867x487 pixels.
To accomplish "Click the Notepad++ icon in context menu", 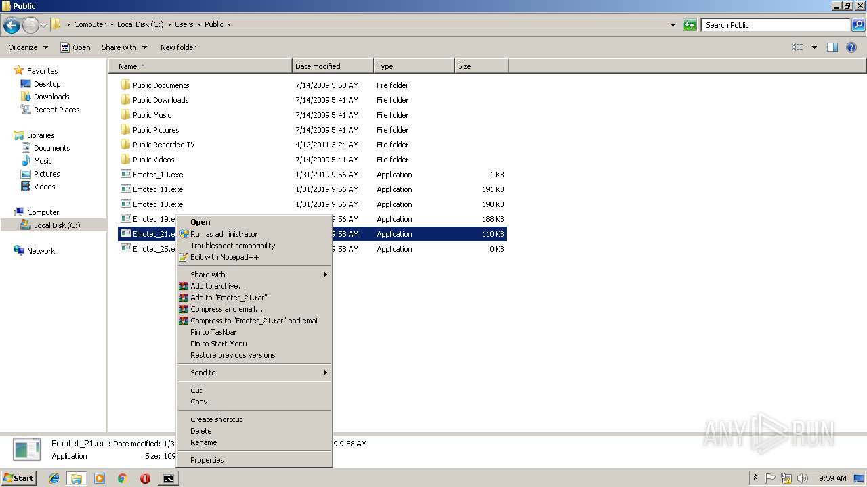I will [x=183, y=257].
